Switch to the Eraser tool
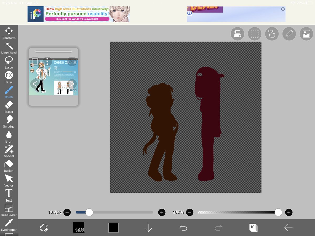The image size is (315, 236). coord(9,107)
